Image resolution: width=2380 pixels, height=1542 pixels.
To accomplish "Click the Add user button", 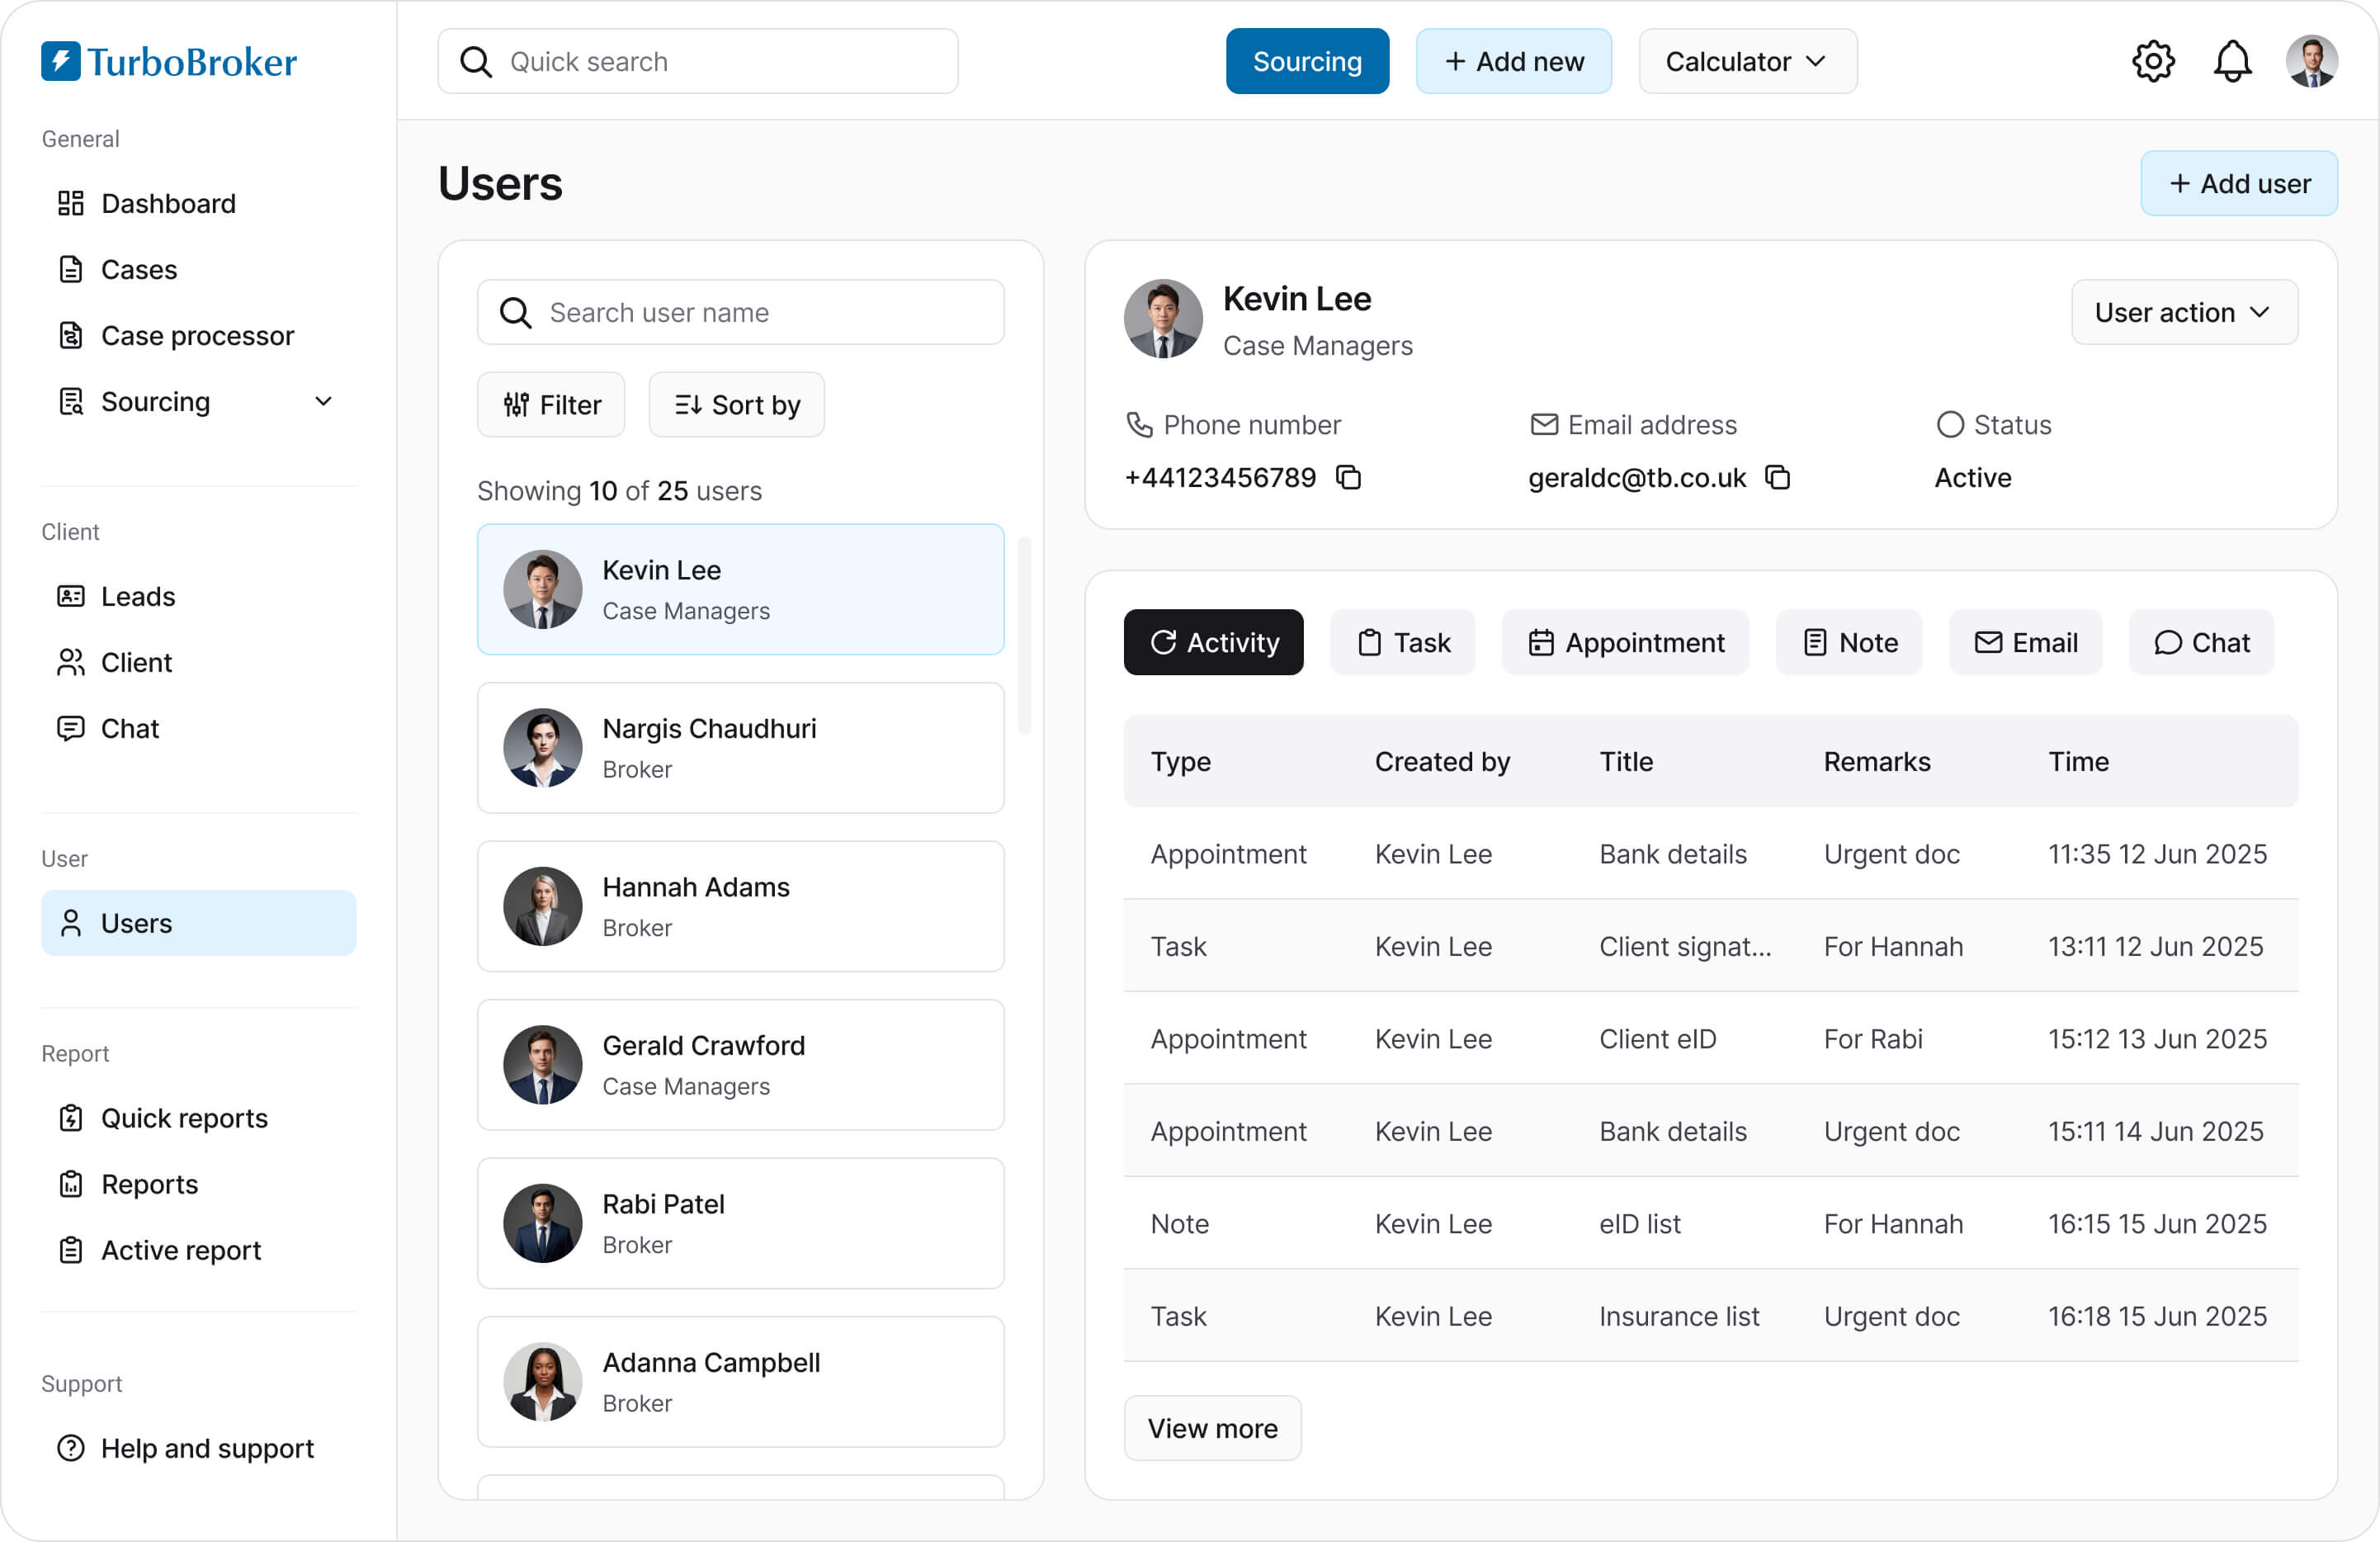I will click(x=2238, y=184).
